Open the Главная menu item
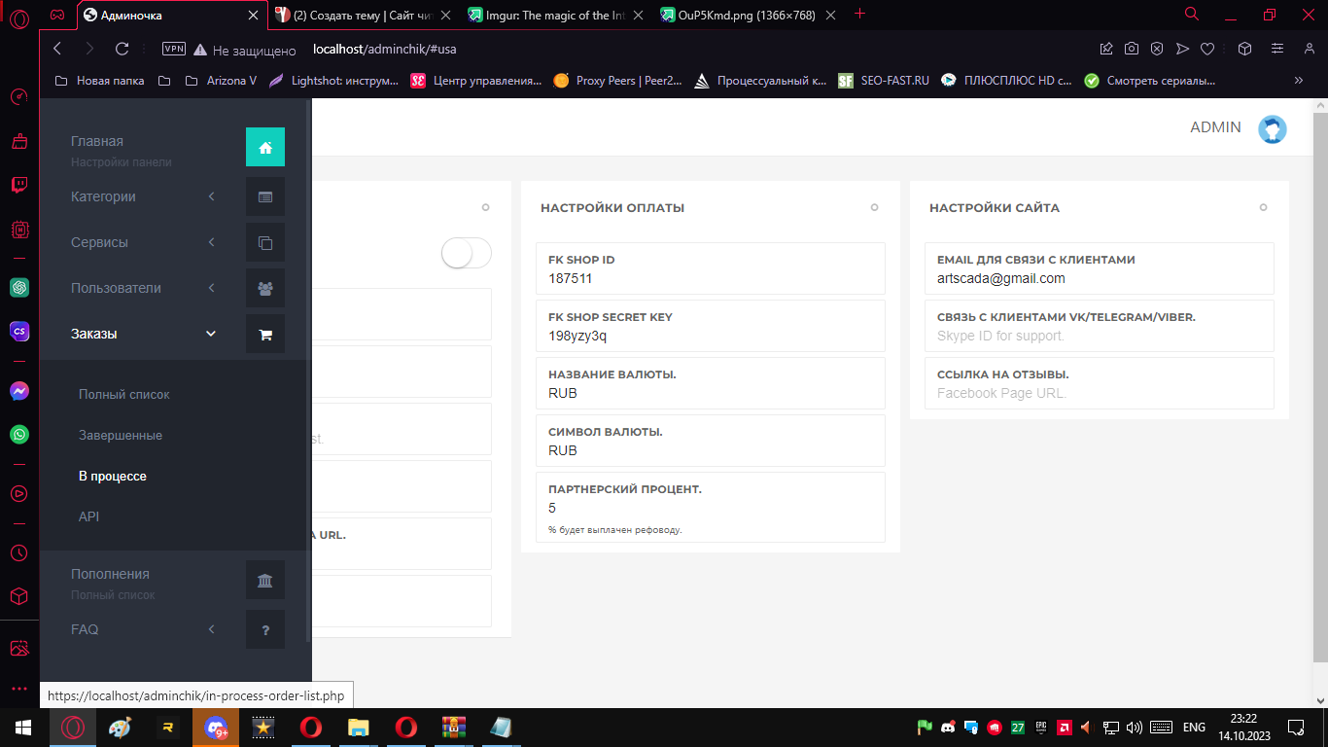Screen dimensions: 1328x747 [97, 141]
